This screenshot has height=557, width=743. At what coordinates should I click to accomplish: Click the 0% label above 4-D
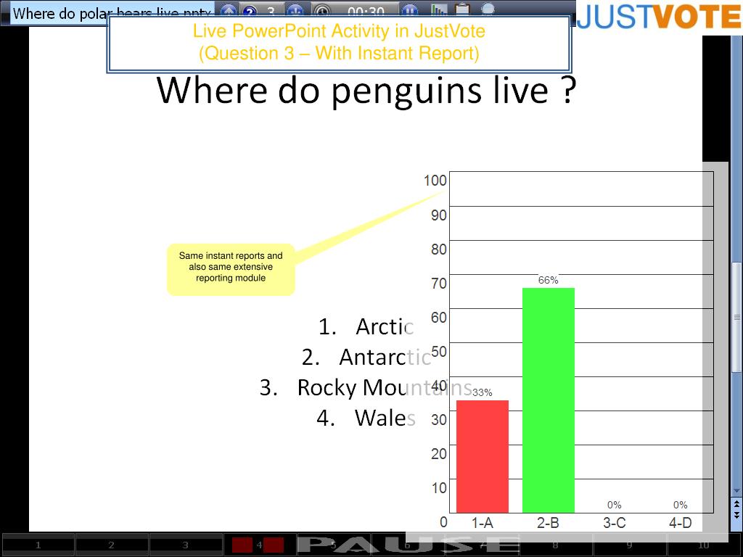[x=680, y=505]
